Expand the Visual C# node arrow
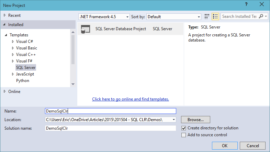 click(13, 42)
